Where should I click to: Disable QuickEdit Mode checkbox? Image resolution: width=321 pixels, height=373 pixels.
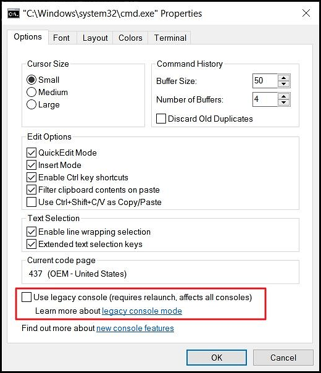31,153
